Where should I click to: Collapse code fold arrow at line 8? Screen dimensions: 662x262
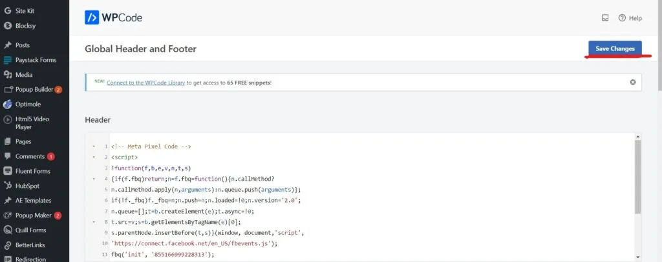pos(93,222)
